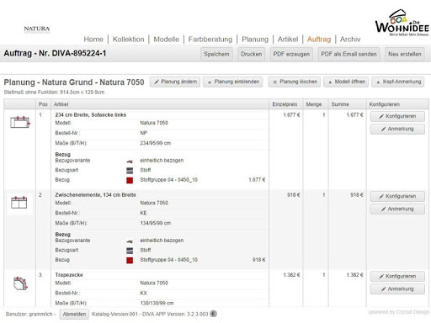The height and width of the screenshot is (323, 431).
Task: Click the Zwischenelemente item thumbnail icon
Action: coord(19,202)
